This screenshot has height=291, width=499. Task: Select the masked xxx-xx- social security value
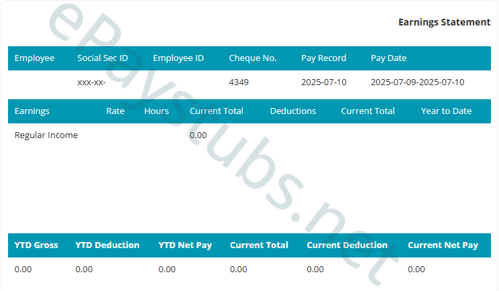91,82
